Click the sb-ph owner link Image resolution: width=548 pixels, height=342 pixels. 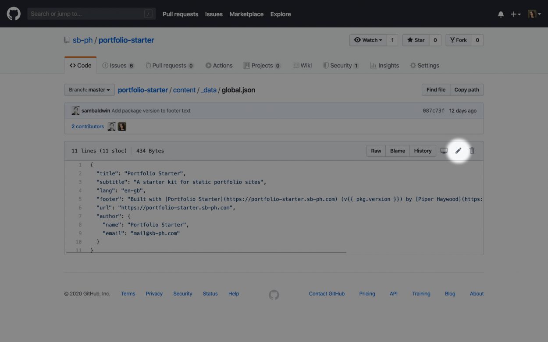tap(82, 40)
